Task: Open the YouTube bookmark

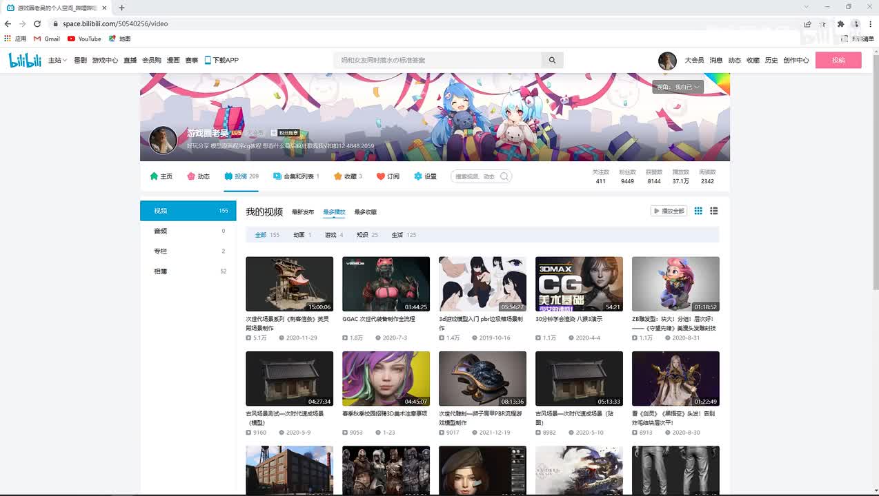Action: pos(84,39)
